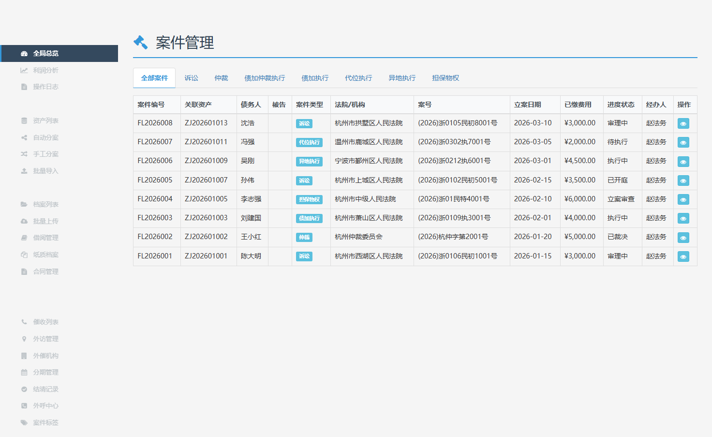Click court 杭州市上城区人民法院
Screen dimensions: 712x437
click(369, 180)
